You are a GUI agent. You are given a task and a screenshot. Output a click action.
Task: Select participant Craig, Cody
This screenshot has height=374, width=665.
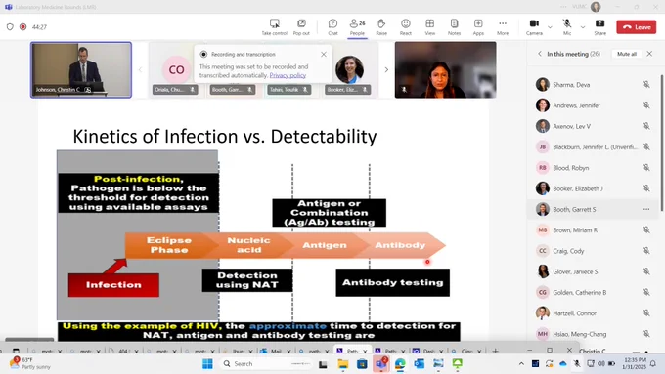coord(593,251)
